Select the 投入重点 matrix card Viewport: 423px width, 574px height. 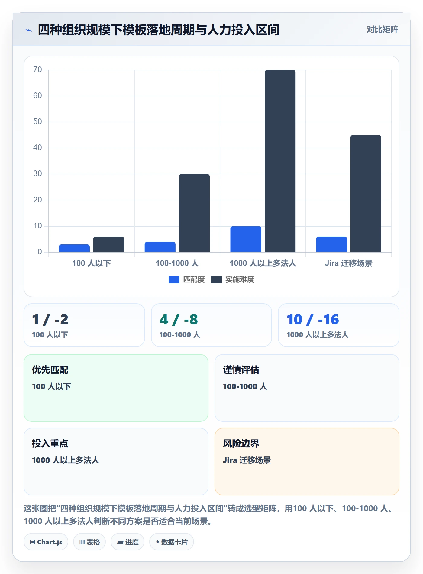click(116, 462)
